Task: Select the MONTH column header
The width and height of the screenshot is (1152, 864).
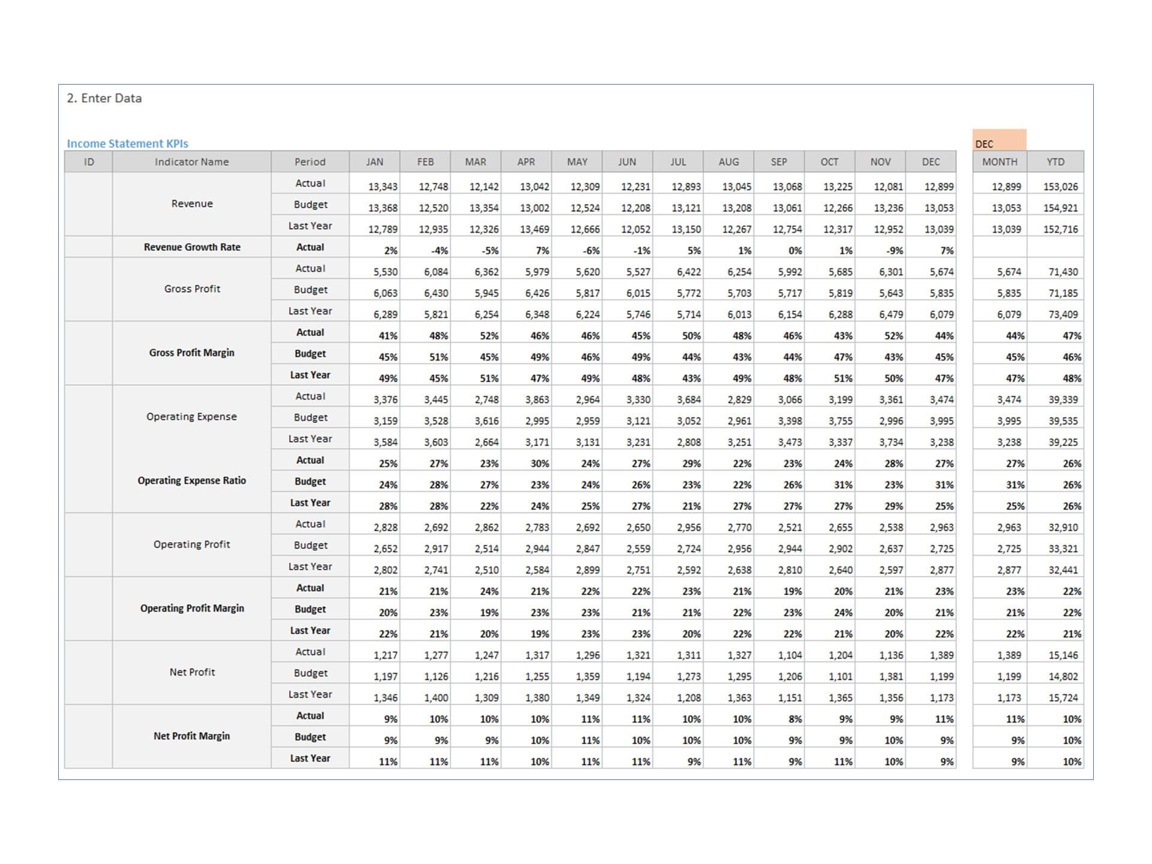Action: pyautogui.click(x=1000, y=162)
